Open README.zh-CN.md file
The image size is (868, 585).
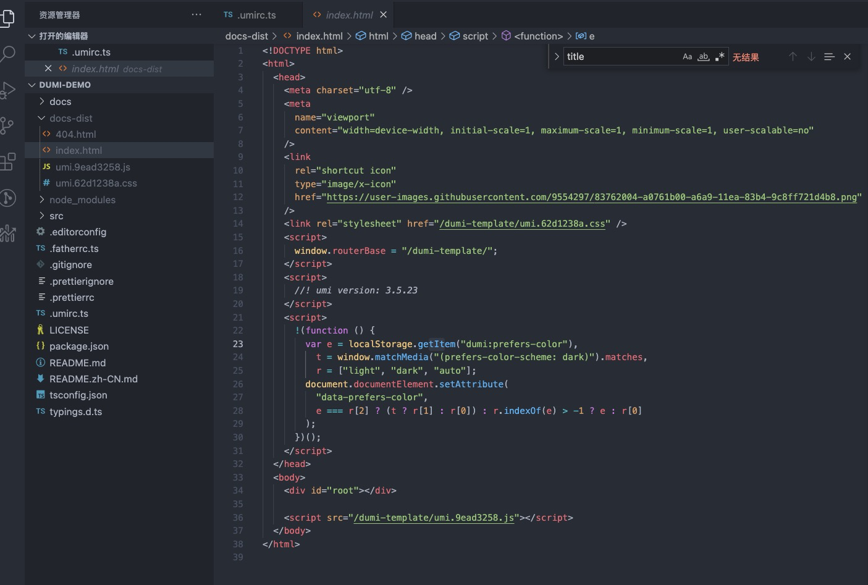click(x=119, y=379)
